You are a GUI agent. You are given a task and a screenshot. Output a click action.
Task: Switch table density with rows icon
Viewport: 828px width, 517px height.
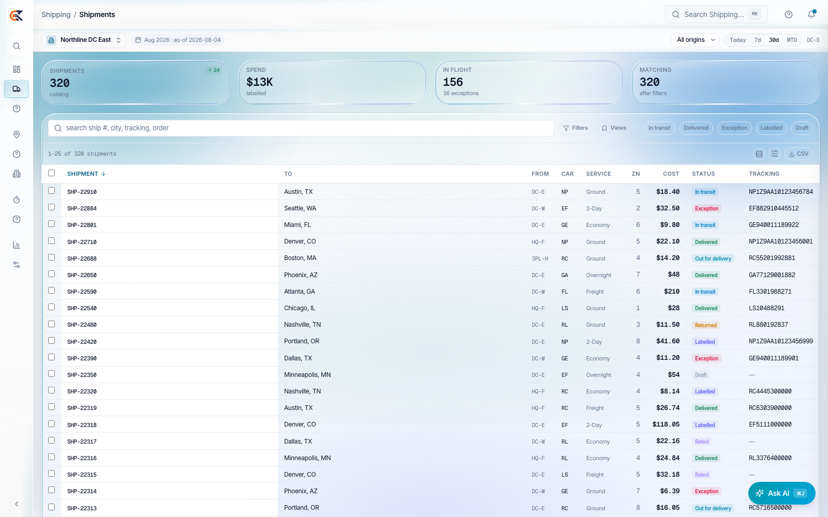point(759,154)
